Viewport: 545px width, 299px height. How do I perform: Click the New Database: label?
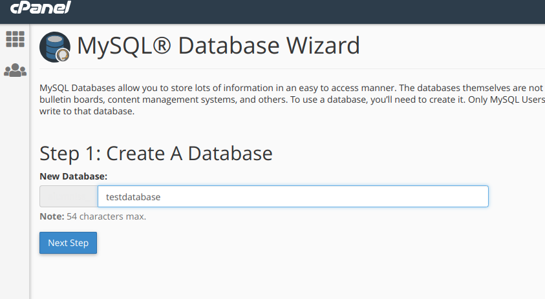[x=73, y=176]
